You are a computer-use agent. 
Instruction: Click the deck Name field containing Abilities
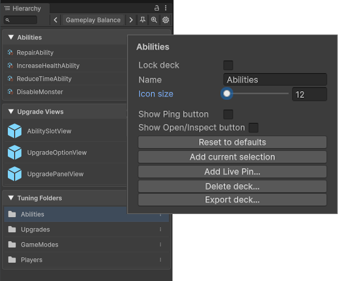[275, 80]
